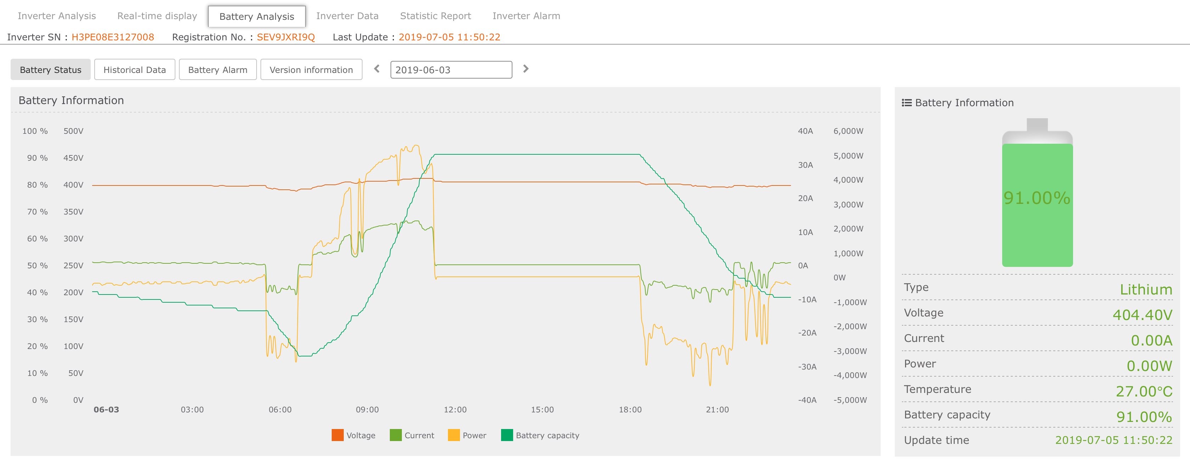The image size is (1190, 463).
Task: Open the Real-time display tab
Action: (157, 16)
